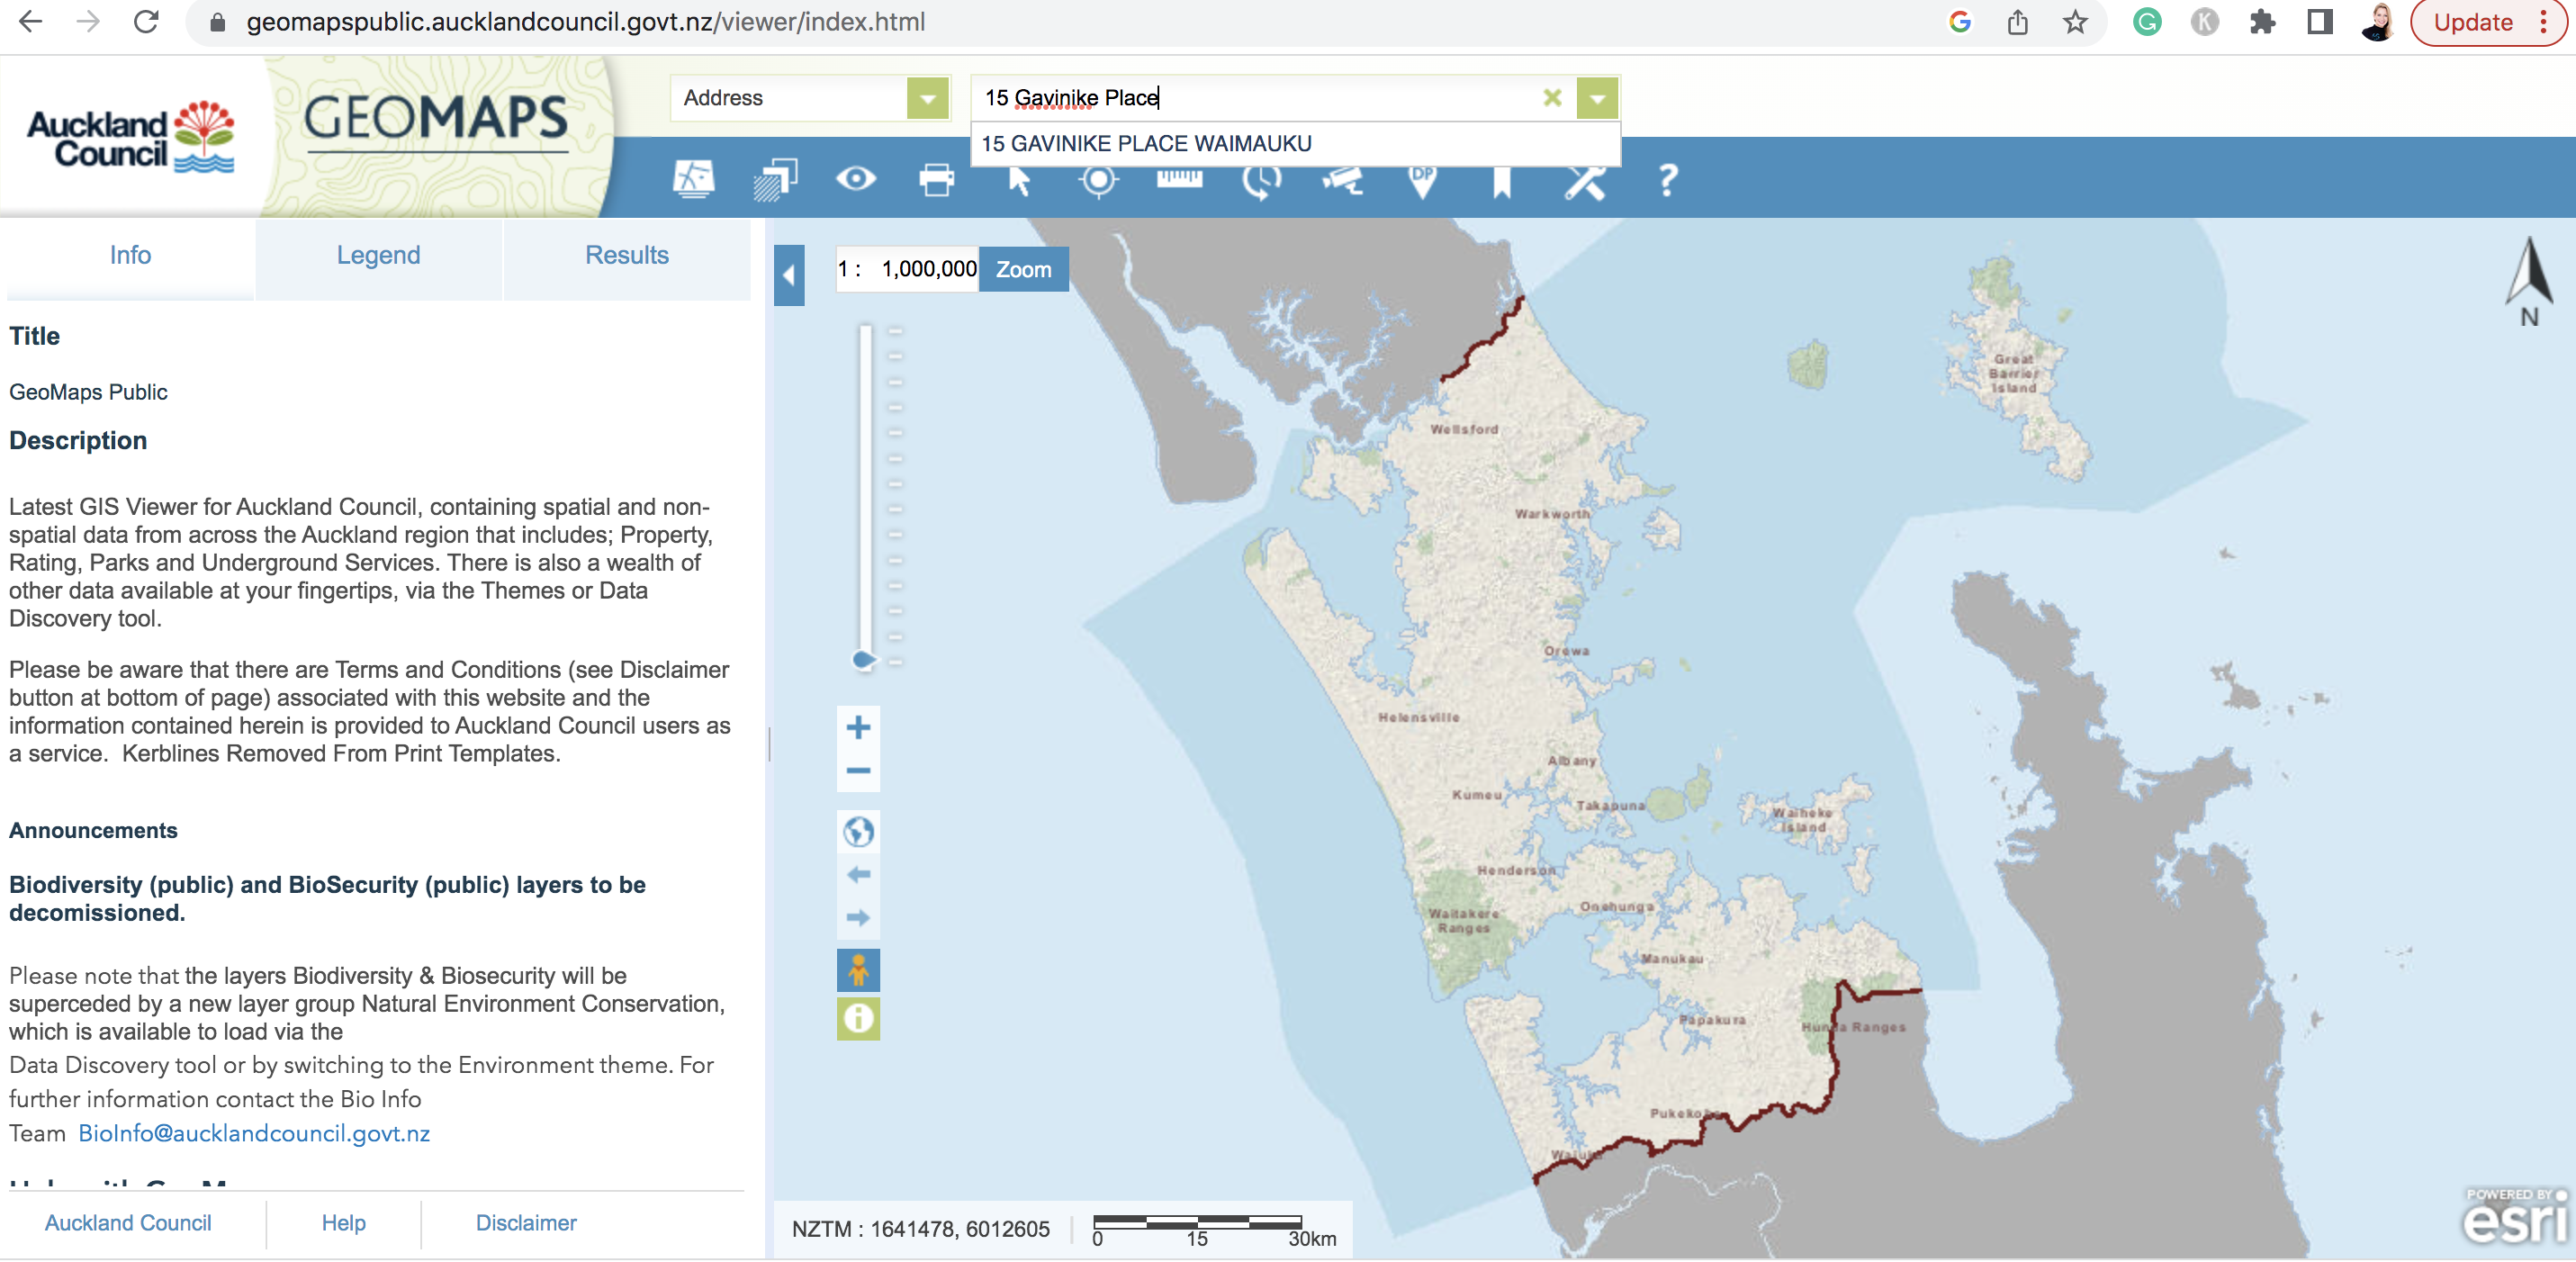Open the basemap themes tool
This screenshot has width=2576, height=1262.
693,180
